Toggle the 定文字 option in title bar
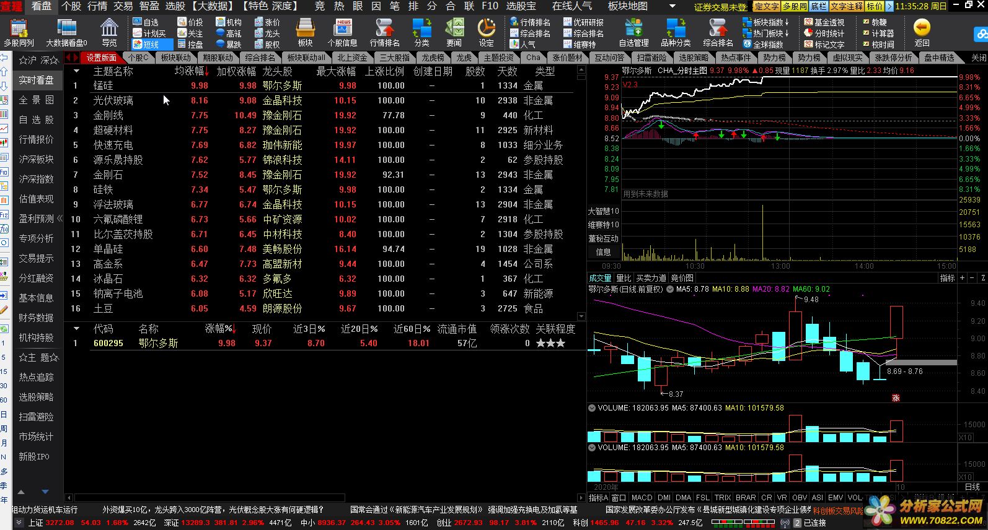Viewport: 988px width, 530px height. (x=767, y=6)
